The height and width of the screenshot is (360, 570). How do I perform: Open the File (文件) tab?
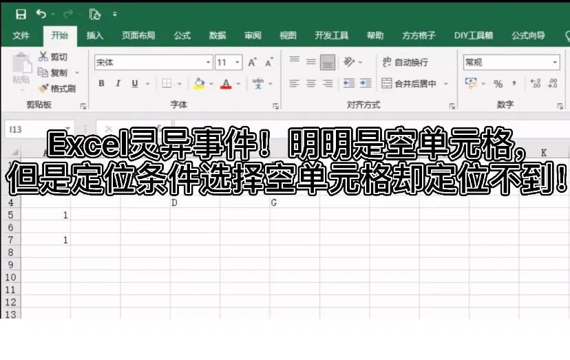coord(21,35)
